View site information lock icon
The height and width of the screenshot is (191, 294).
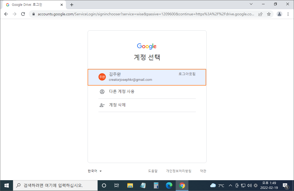tap(34, 14)
